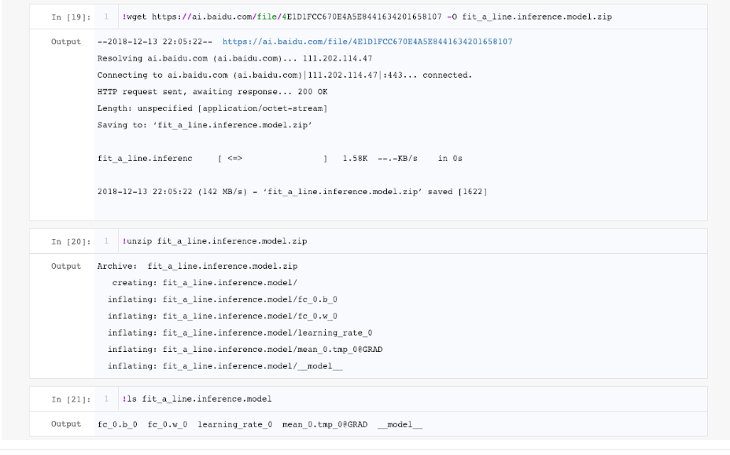Click the Output label of wget cell
The width and height of the screenshot is (730, 455).
(66, 42)
